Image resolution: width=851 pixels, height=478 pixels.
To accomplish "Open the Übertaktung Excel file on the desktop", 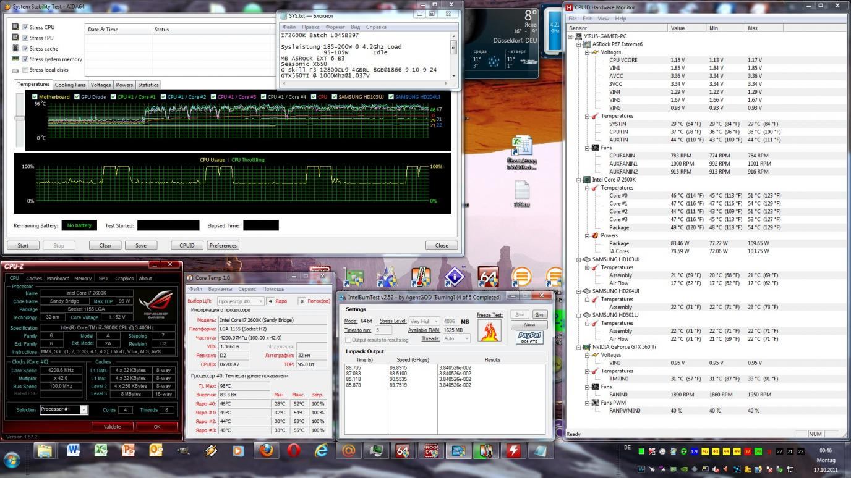I will tap(522, 153).
